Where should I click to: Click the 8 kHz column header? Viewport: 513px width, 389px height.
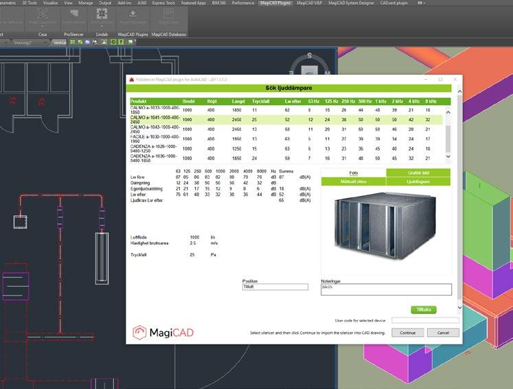click(431, 102)
